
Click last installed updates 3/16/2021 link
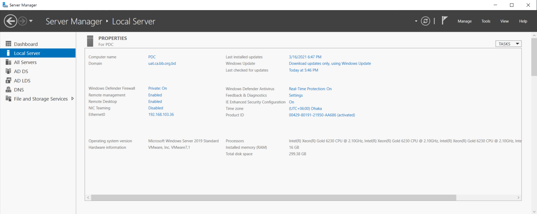[x=305, y=57]
